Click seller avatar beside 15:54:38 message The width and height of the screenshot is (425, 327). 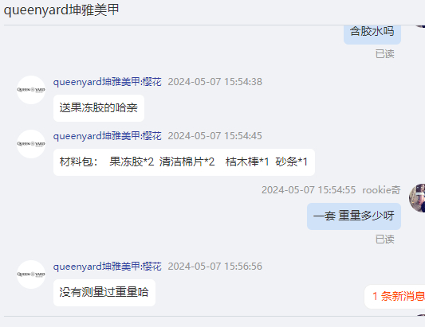(x=31, y=90)
